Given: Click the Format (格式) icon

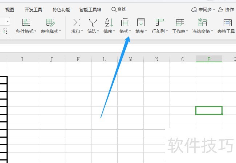Looking at the screenshot, I should coord(125,22).
